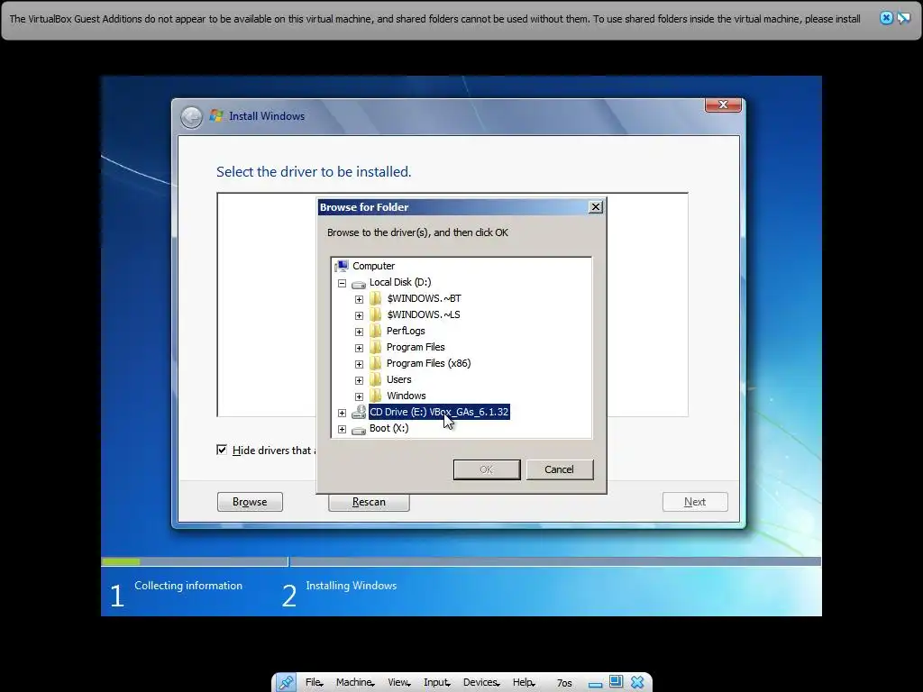Image resolution: width=923 pixels, height=692 pixels.
Task: Select the Users label
Action: (x=398, y=379)
